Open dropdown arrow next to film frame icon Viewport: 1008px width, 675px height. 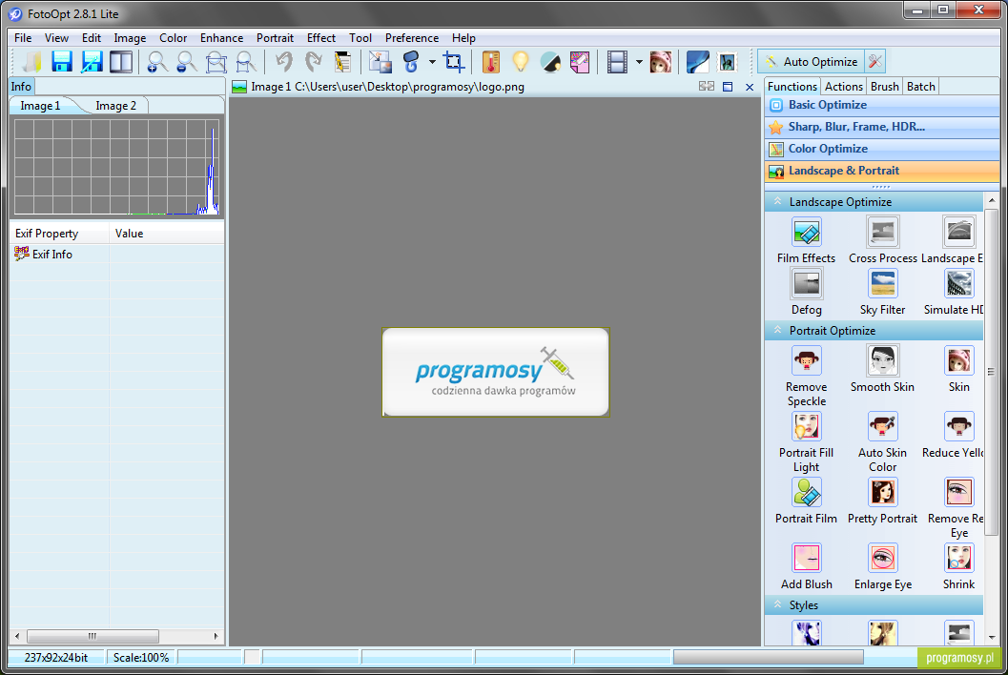(639, 62)
